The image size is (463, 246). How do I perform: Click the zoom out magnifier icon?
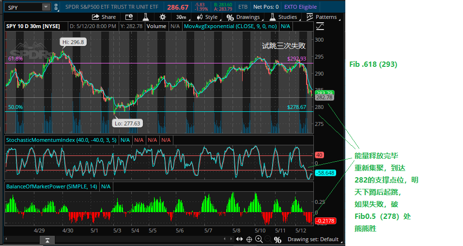click(268, 239)
